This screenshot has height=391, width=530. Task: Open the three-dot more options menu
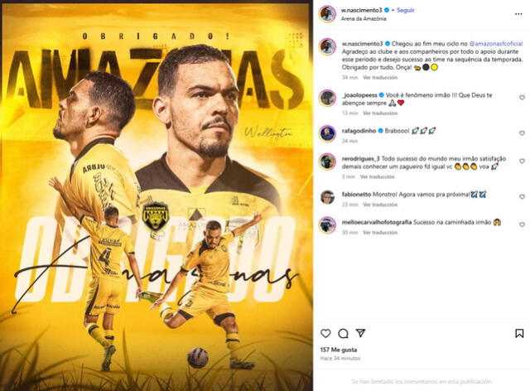point(518,14)
